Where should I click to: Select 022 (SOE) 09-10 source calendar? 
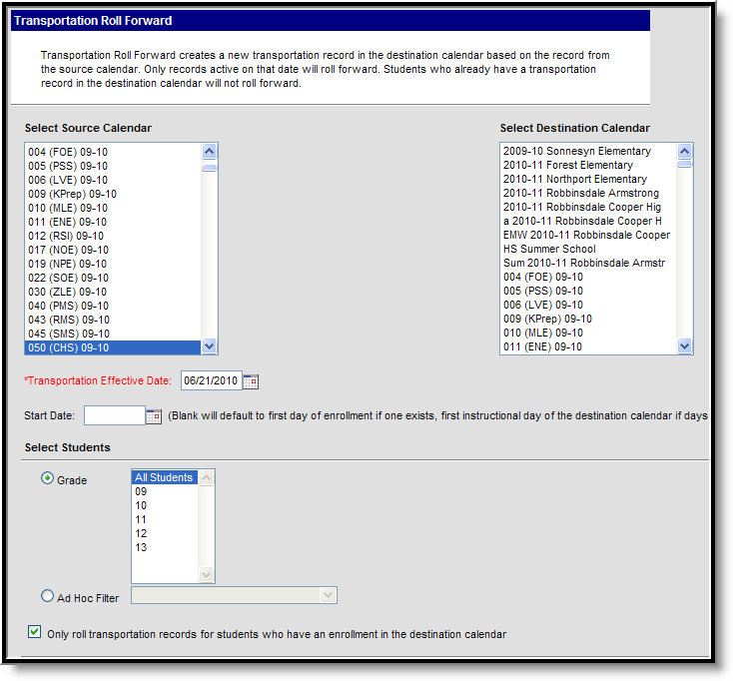tap(113, 279)
